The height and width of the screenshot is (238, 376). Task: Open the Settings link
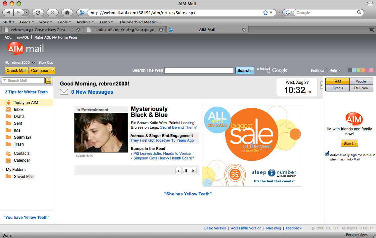(317, 70)
